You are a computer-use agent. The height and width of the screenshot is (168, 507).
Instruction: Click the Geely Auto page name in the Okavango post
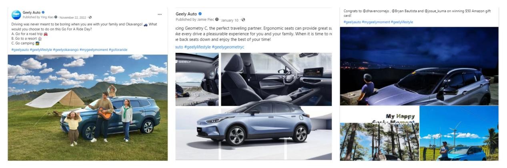point(32,12)
